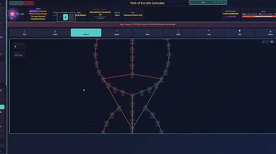Screen dimensions: 276x154
Task: Click the origin title text panel
Action: point(38,14)
